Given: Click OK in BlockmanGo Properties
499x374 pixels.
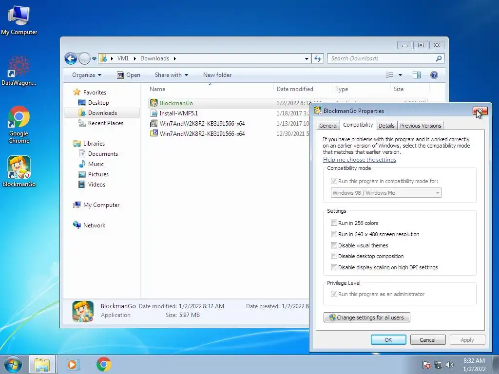Looking at the screenshot, I should tap(388, 339).
